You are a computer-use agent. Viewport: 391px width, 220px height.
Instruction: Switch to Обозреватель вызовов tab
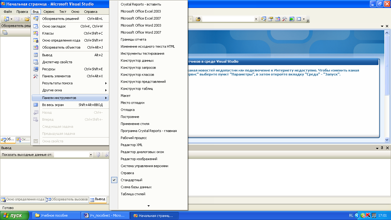[x=67, y=200]
